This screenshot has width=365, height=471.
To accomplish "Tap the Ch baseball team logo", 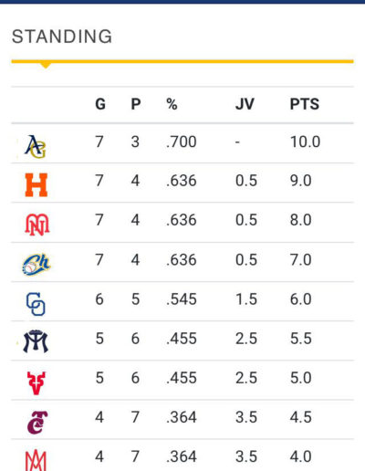I will [36, 265].
